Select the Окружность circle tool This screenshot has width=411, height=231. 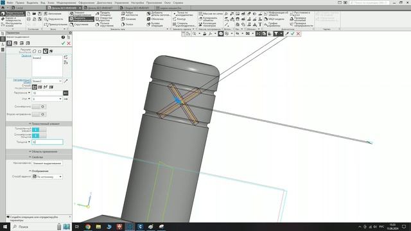(53, 19)
